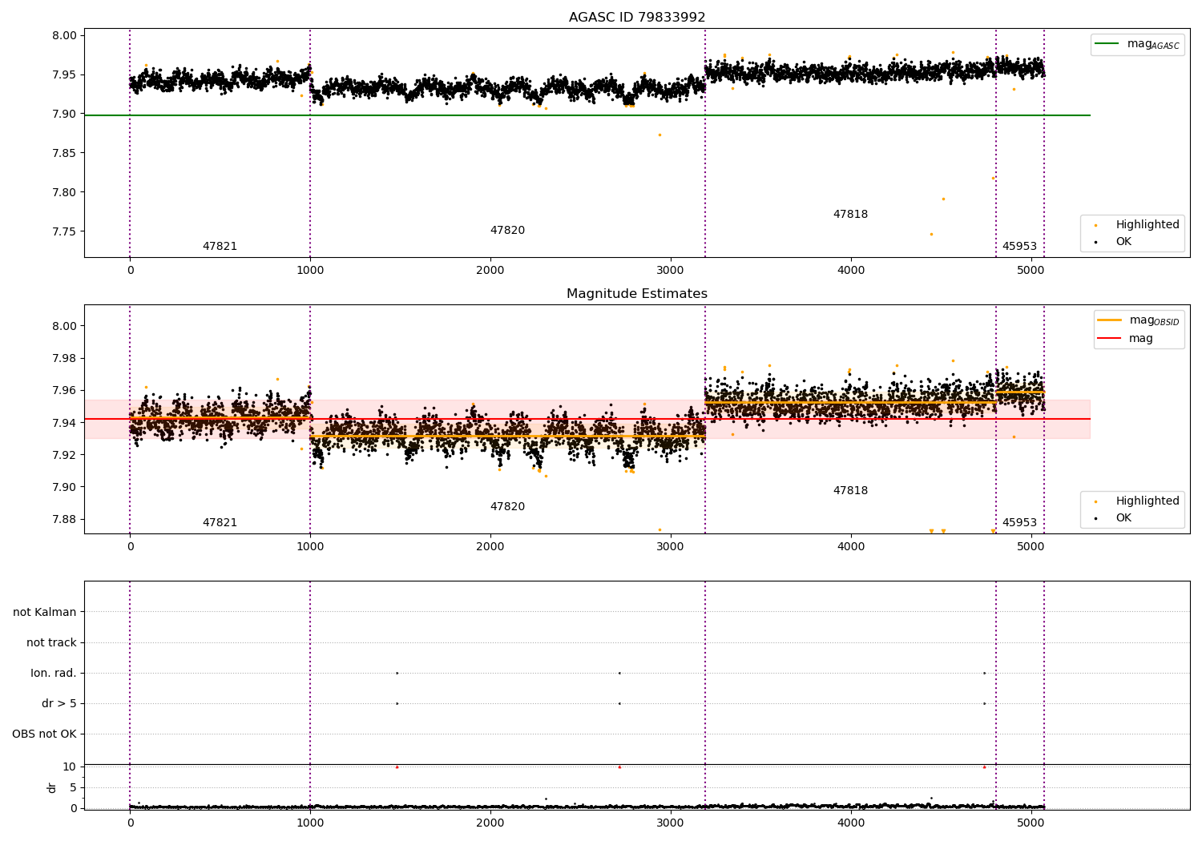The height and width of the screenshot is (841, 1202).
Task: Click y-tick 7.75 on the top plot
Action: (x=64, y=231)
